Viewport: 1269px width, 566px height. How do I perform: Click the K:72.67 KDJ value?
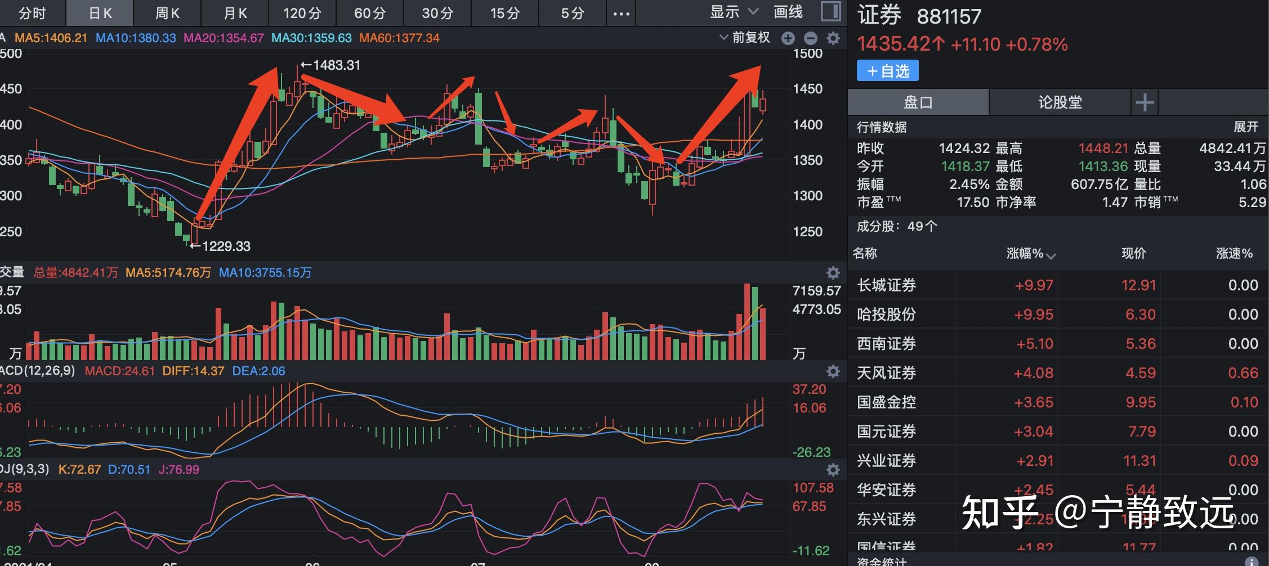(79, 469)
